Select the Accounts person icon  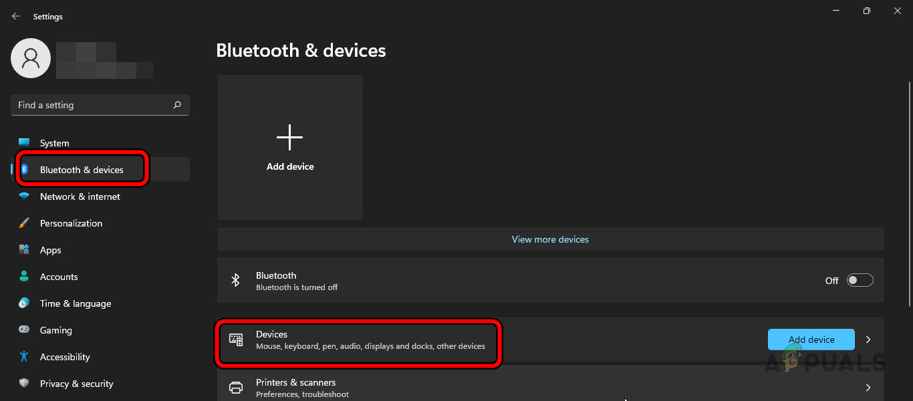click(x=24, y=277)
